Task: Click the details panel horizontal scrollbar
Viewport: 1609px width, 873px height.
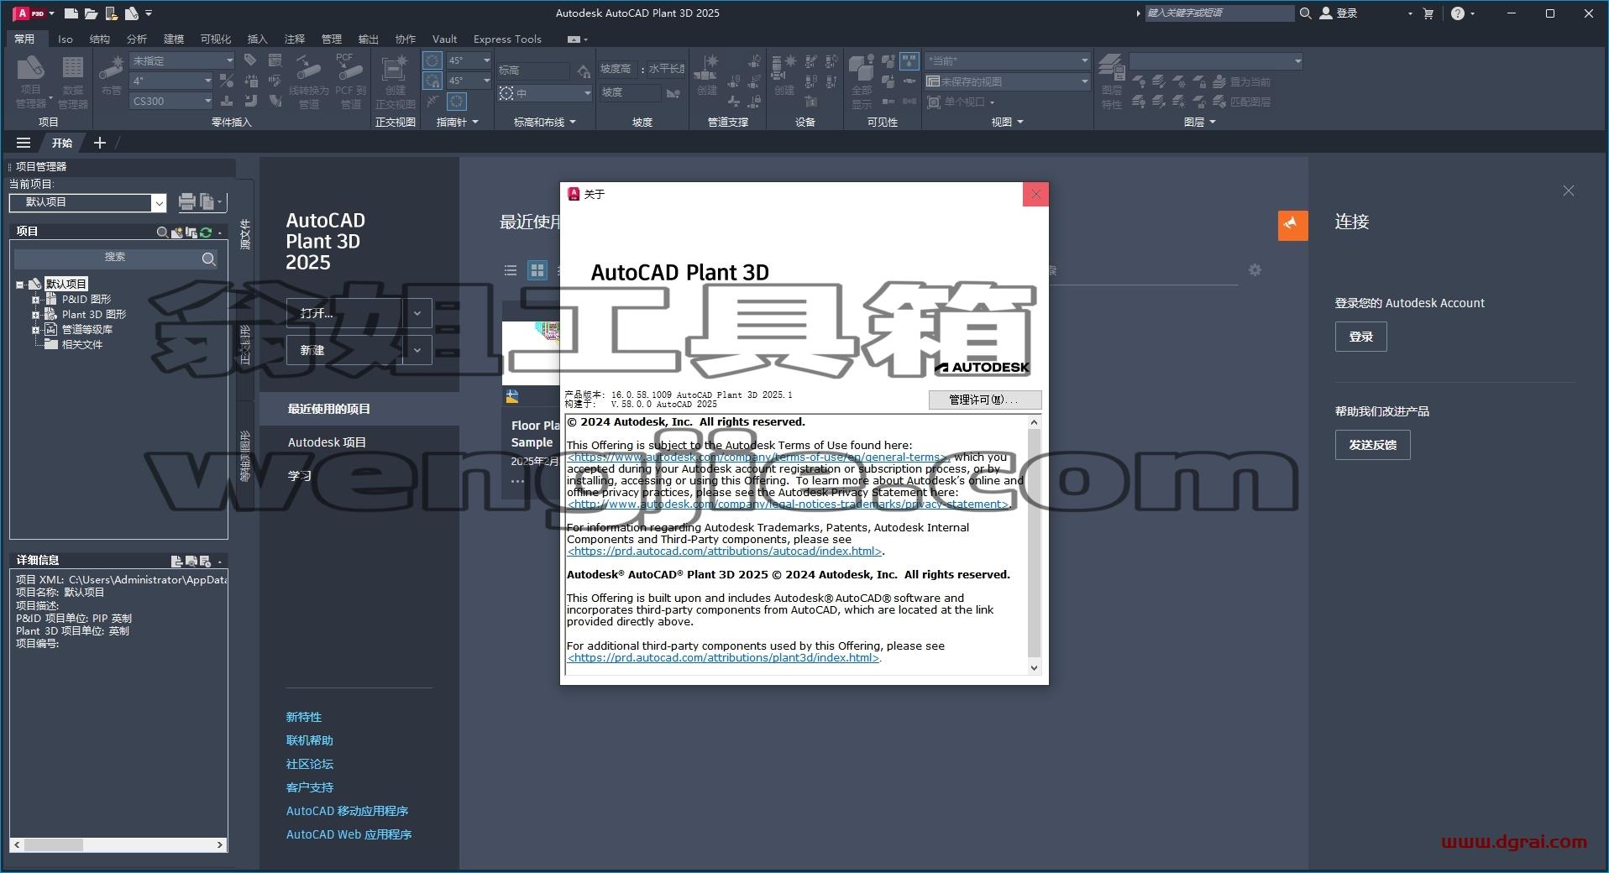Action: click(53, 845)
